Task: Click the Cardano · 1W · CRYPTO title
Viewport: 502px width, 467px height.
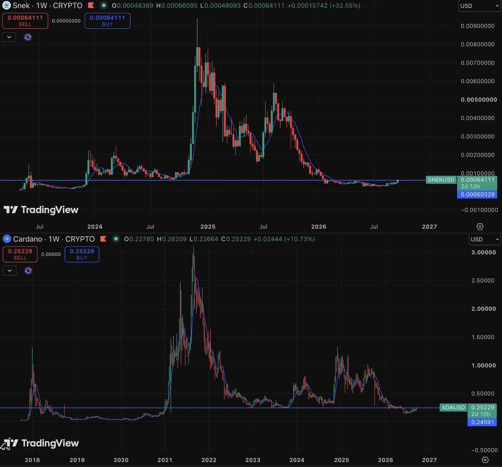Action: pos(54,239)
